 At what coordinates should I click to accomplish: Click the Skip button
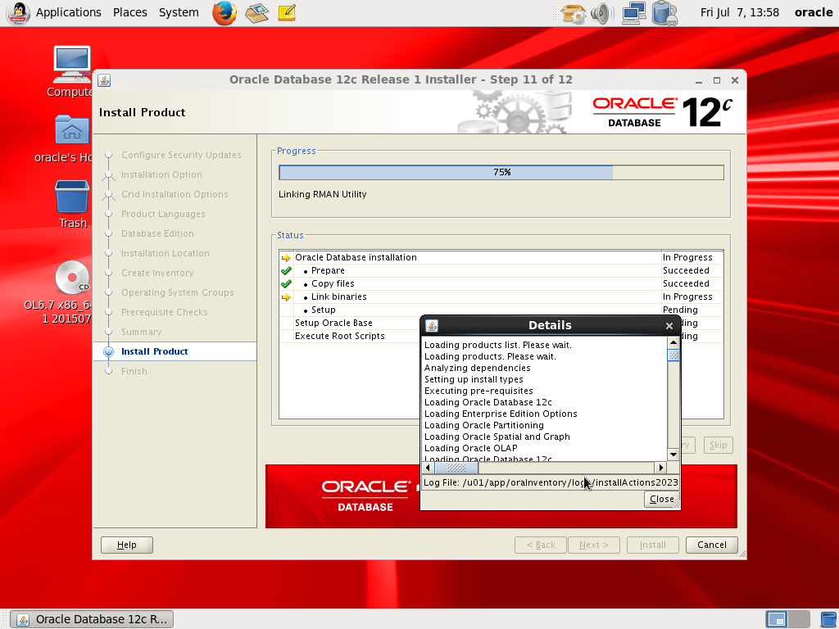pyautogui.click(x=718, y=445)
